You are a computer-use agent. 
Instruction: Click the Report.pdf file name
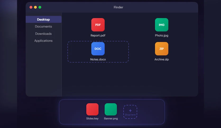(98, 35)
